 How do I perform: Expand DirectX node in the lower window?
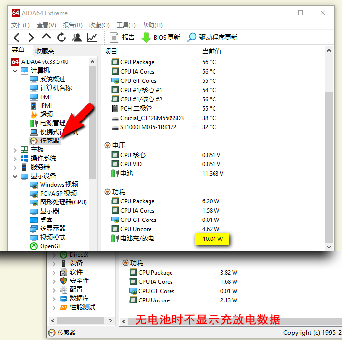coord(54,255)
